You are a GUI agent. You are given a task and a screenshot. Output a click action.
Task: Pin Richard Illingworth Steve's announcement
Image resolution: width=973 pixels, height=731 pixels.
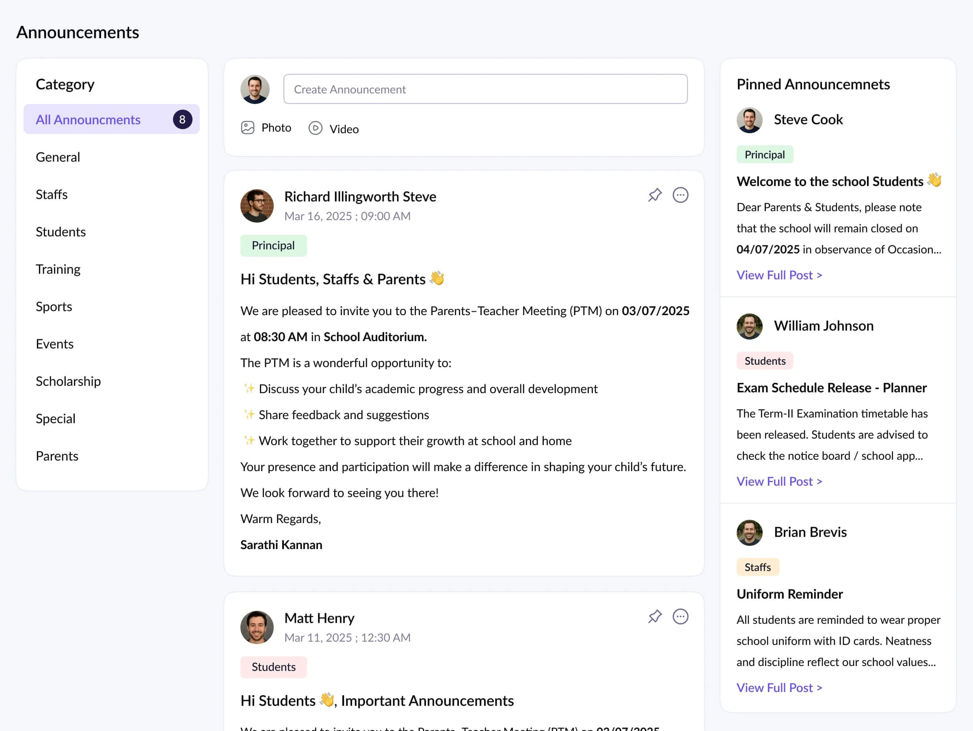(655, 195)
